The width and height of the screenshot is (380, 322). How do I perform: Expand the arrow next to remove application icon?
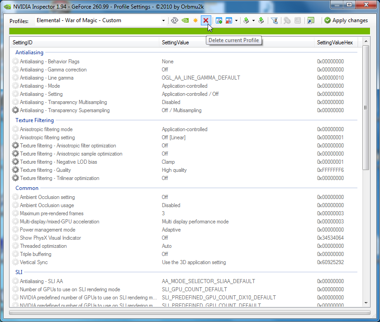[x=236, y=20]
